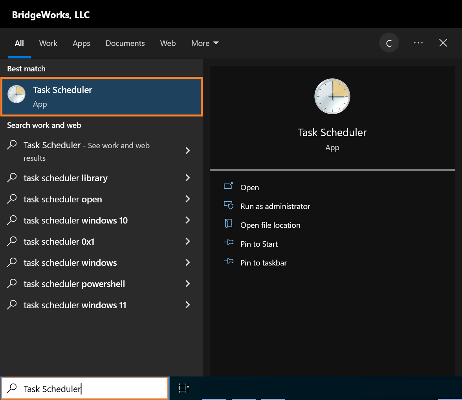Switch to the Work tab

tap(48, 43)
